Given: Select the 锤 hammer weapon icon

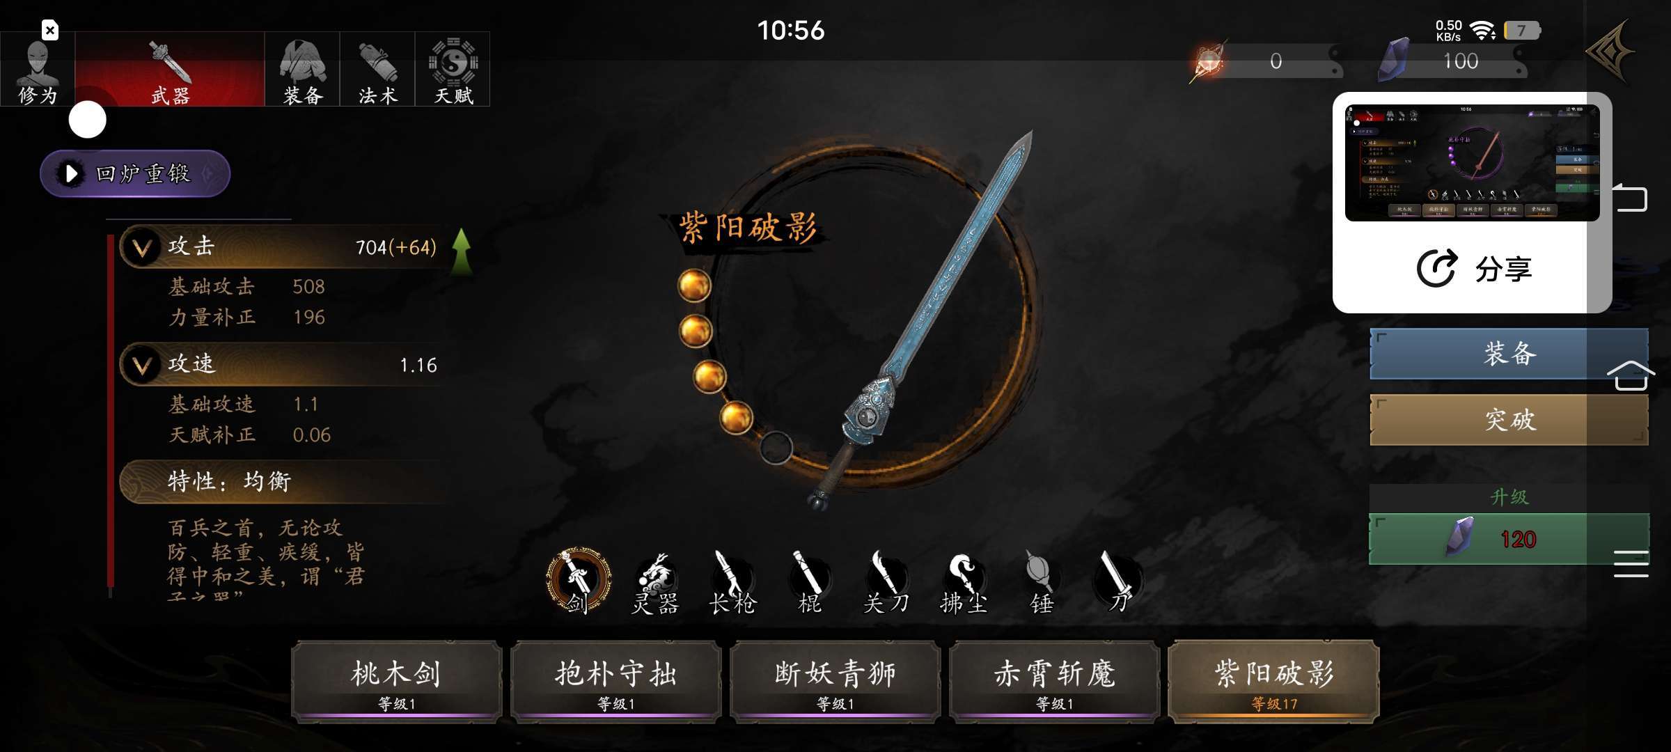Looking at the screenshot, I should click(x=1041, y=583).
